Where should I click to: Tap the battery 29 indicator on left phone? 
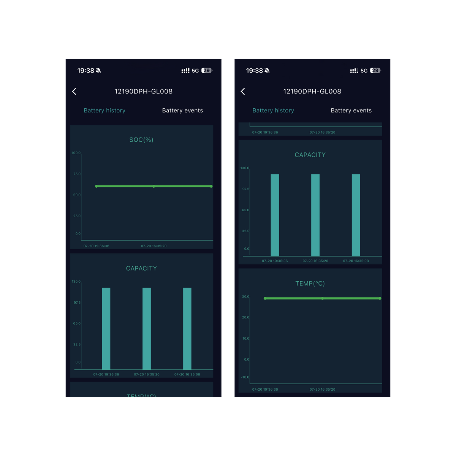(207, 71)
